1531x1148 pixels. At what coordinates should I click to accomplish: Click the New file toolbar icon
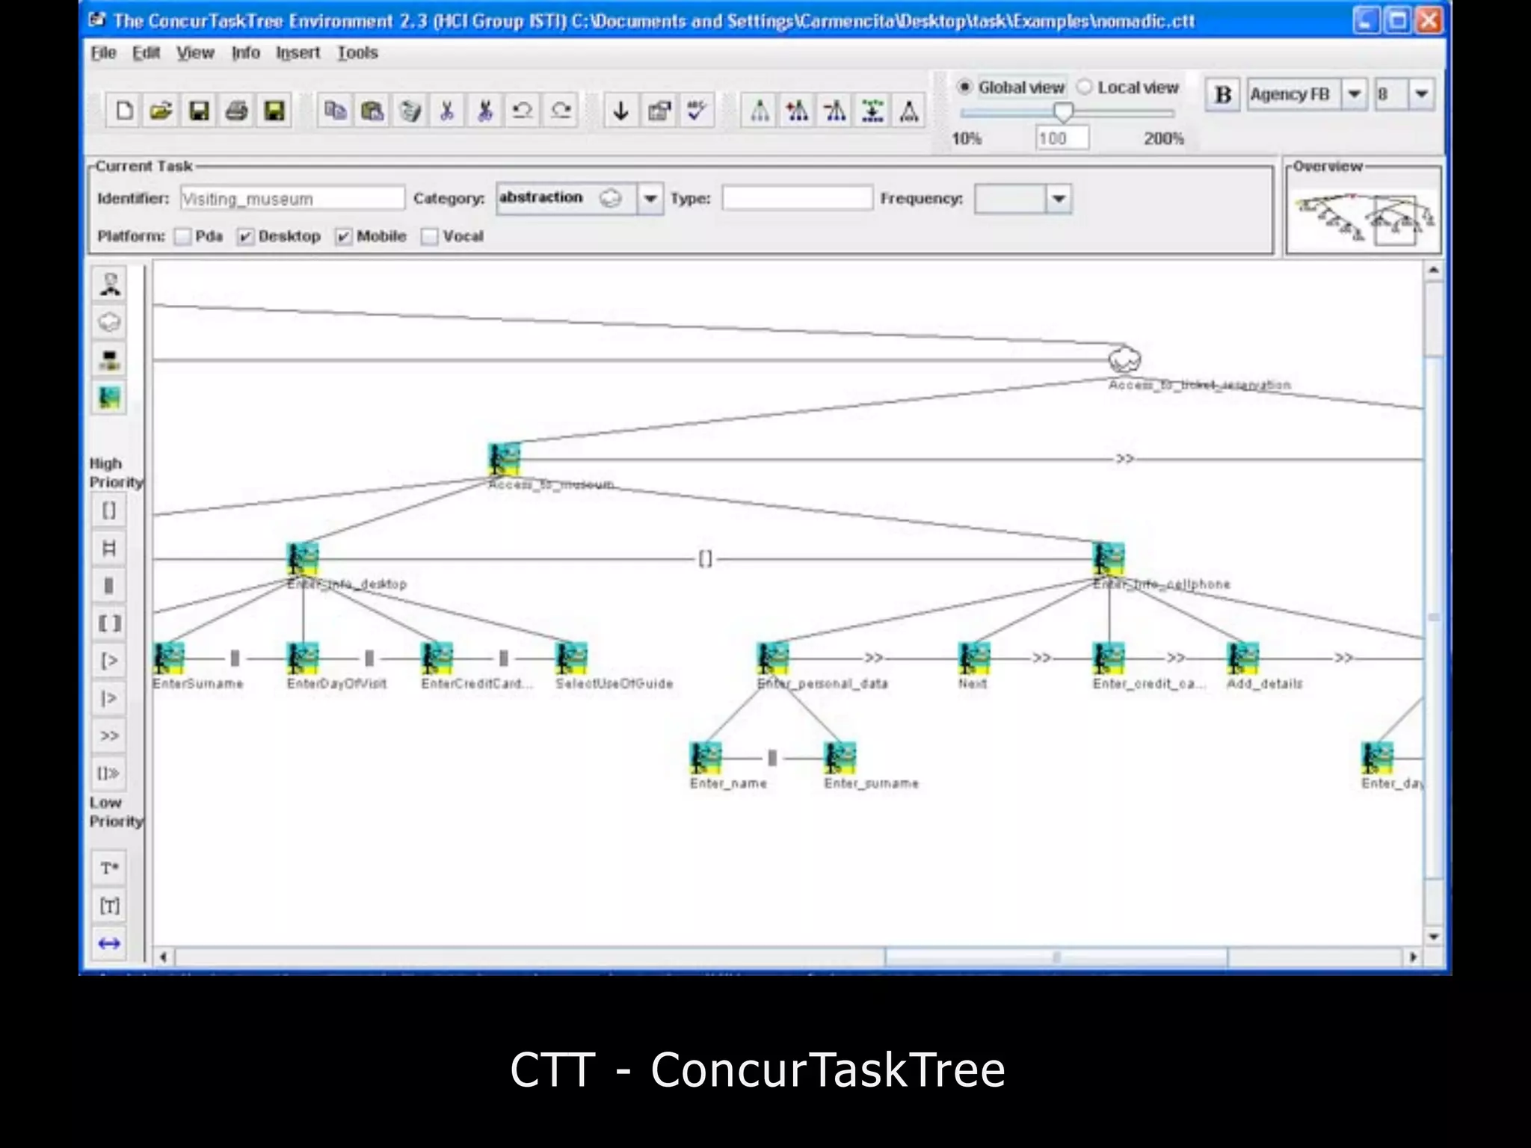pos(124,111)
